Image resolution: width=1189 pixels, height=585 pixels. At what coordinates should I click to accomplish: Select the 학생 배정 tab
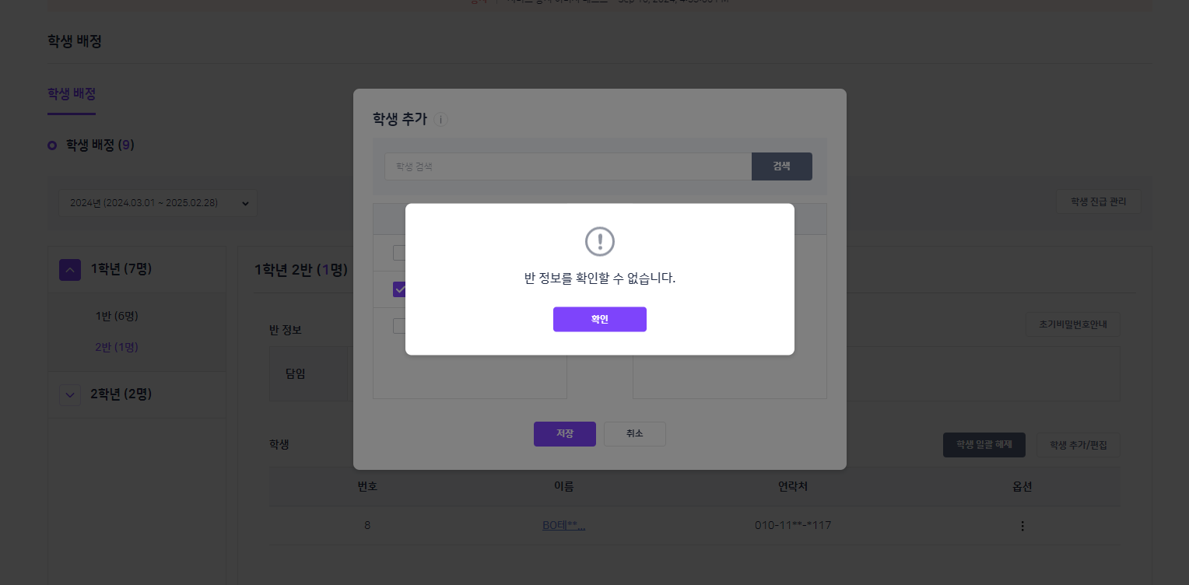click(72, 94)
